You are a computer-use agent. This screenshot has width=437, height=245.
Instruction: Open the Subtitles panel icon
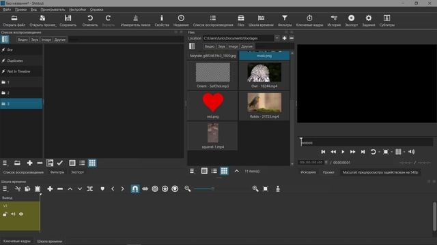[x=386, y=18]
